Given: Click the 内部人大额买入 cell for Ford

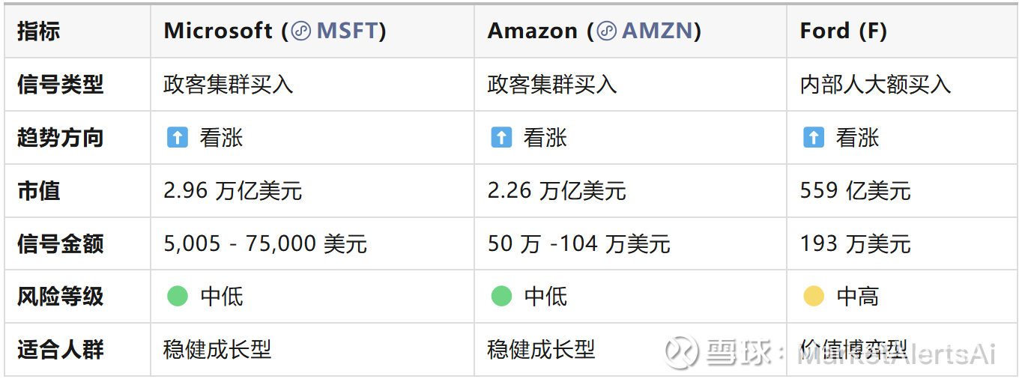Looking at the screenshot, I should coord(875,85).
